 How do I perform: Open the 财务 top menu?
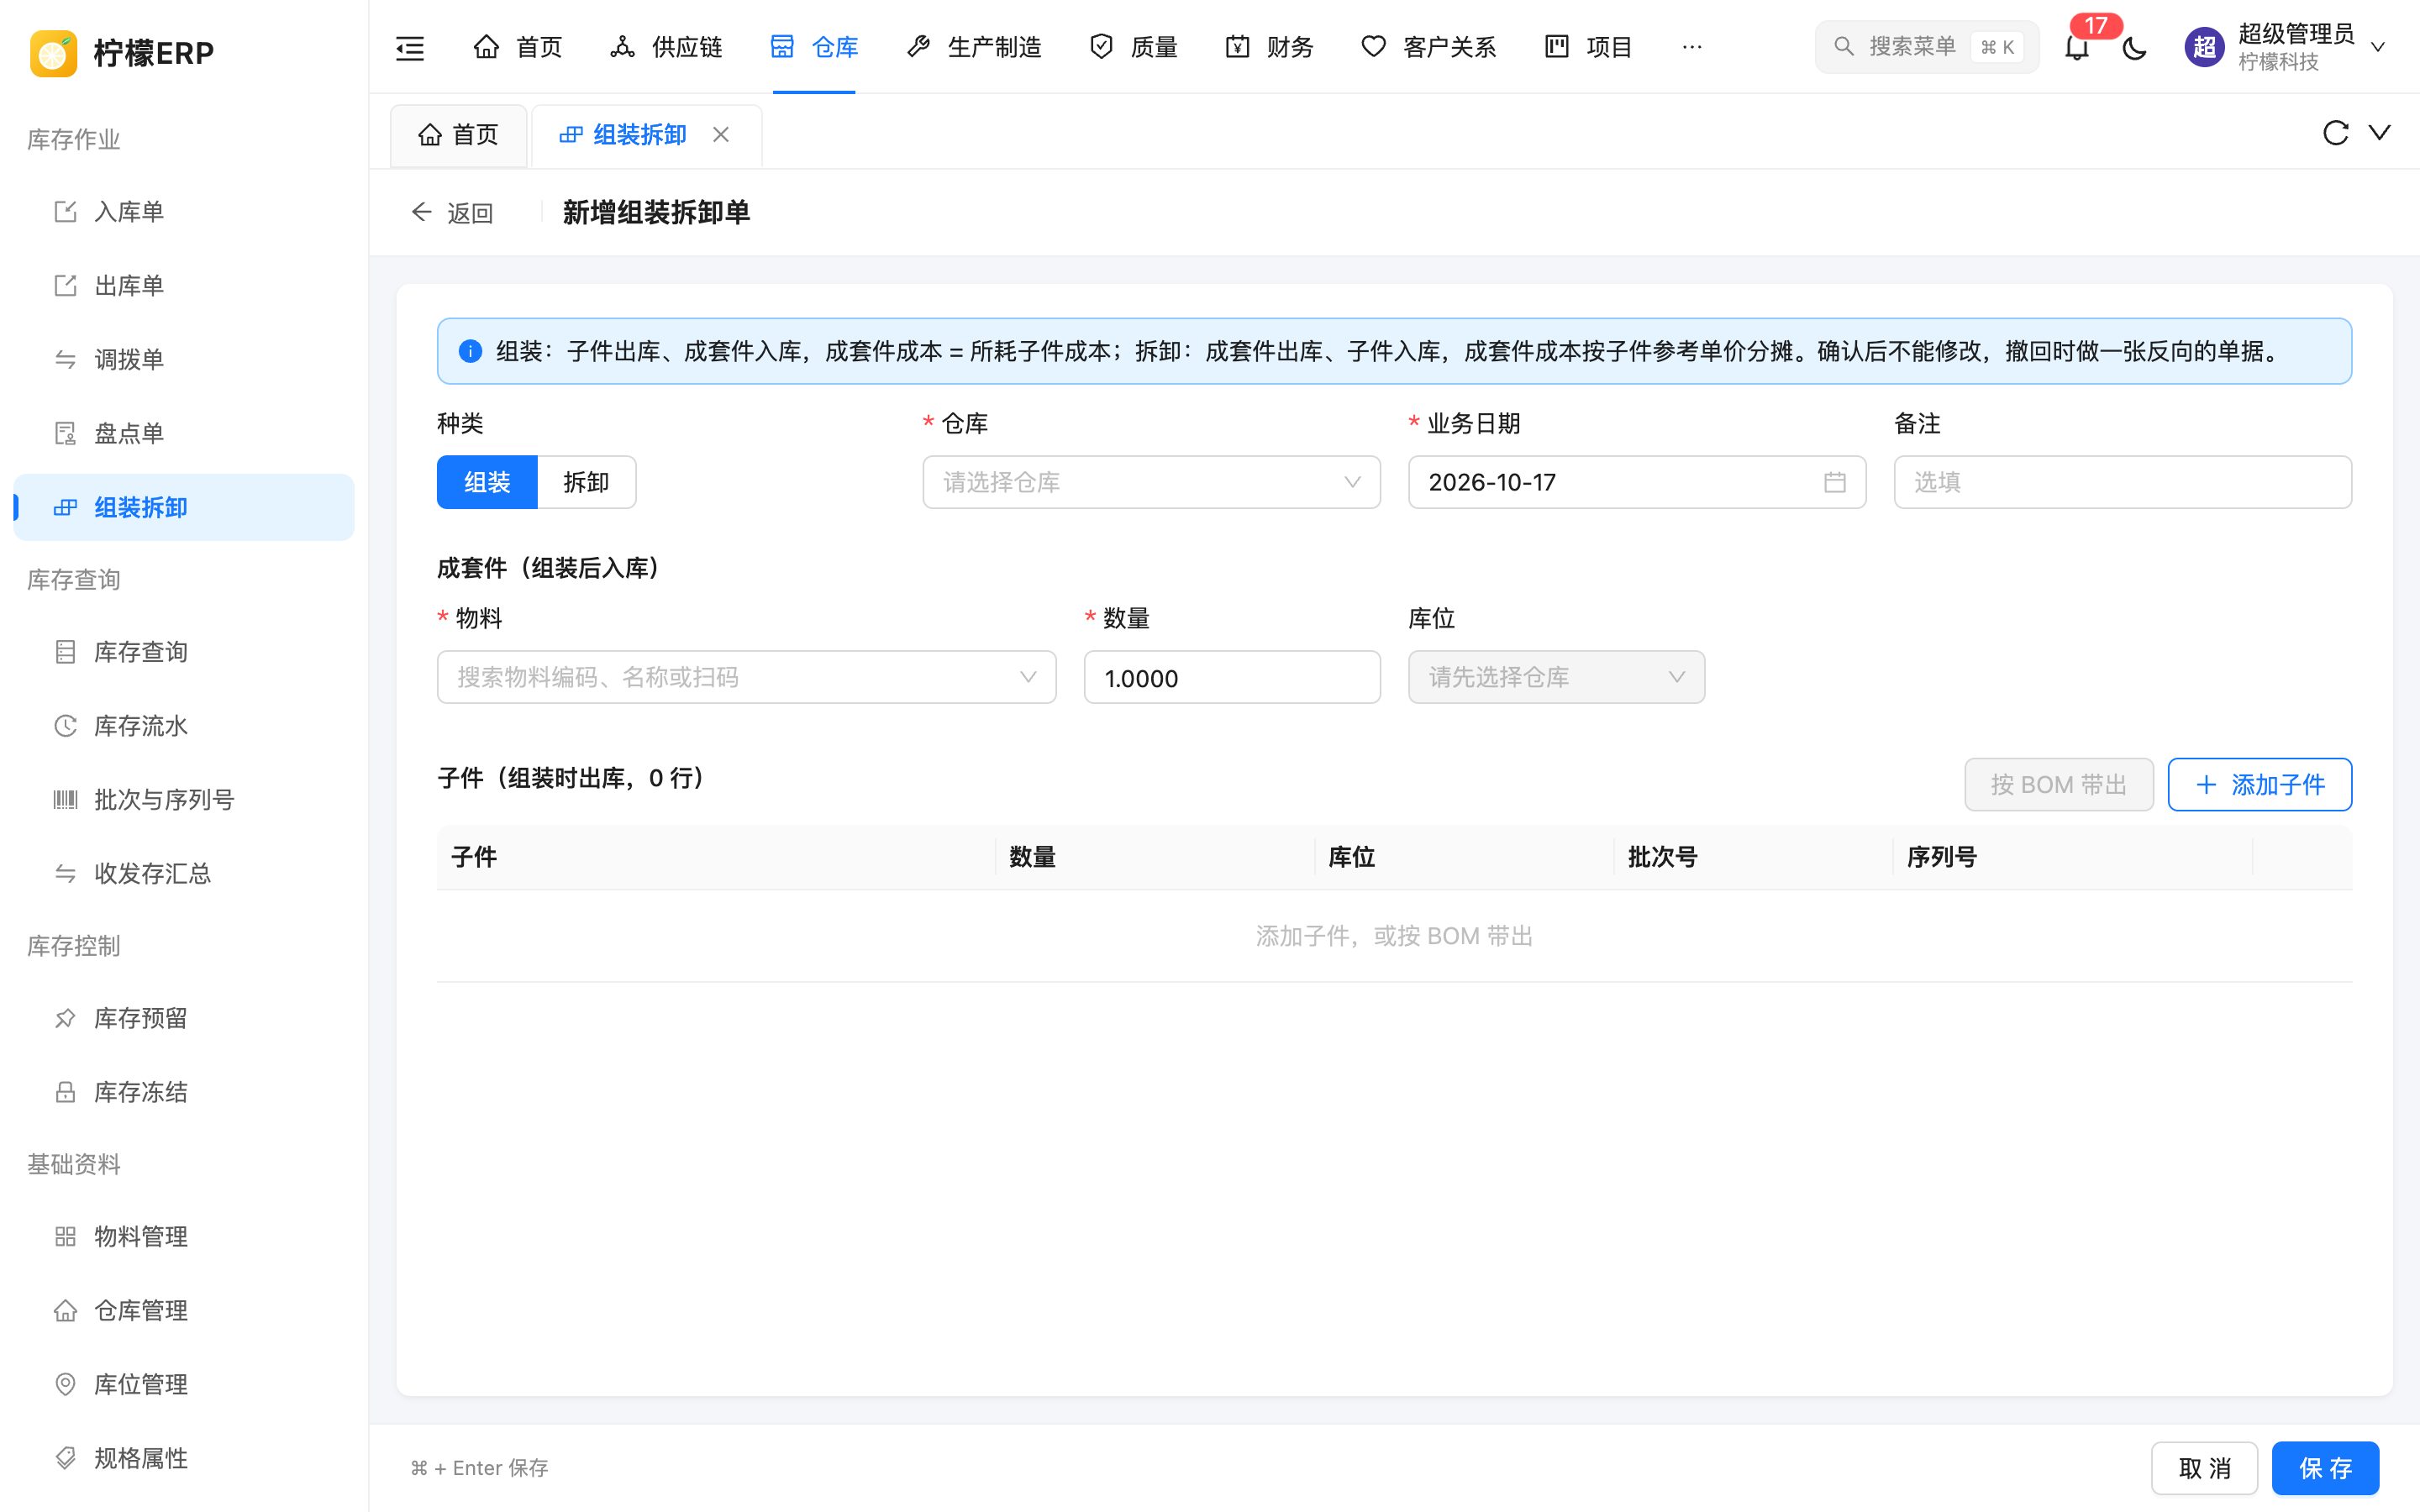[1269, 47]
